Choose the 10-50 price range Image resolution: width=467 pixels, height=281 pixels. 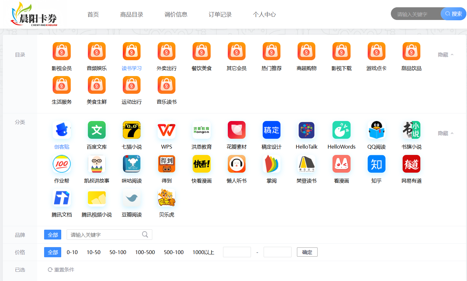click(x=94, y=252)
